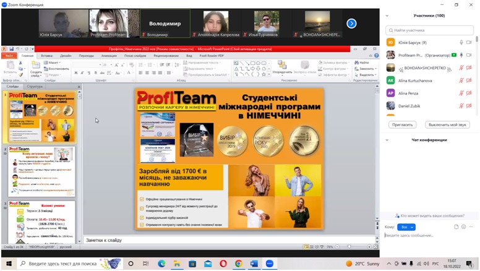
Task: Toggle microphone for Юлія Барсук
Action: tap(461, 43)
